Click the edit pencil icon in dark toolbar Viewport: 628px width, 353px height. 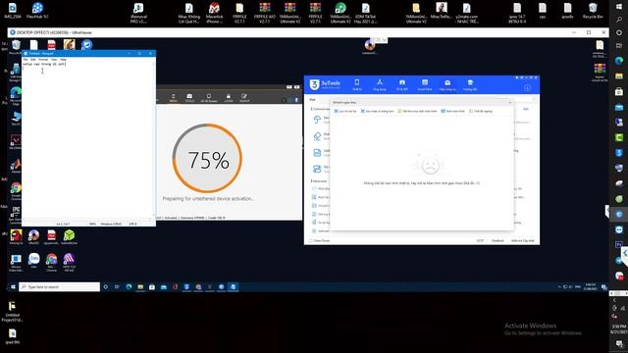pyautogui.click(x=244, y=98)
